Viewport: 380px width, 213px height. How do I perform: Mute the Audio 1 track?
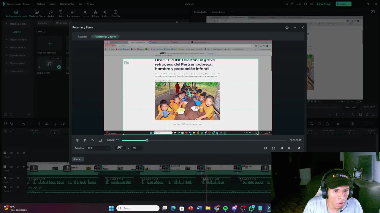click(18, 178)
